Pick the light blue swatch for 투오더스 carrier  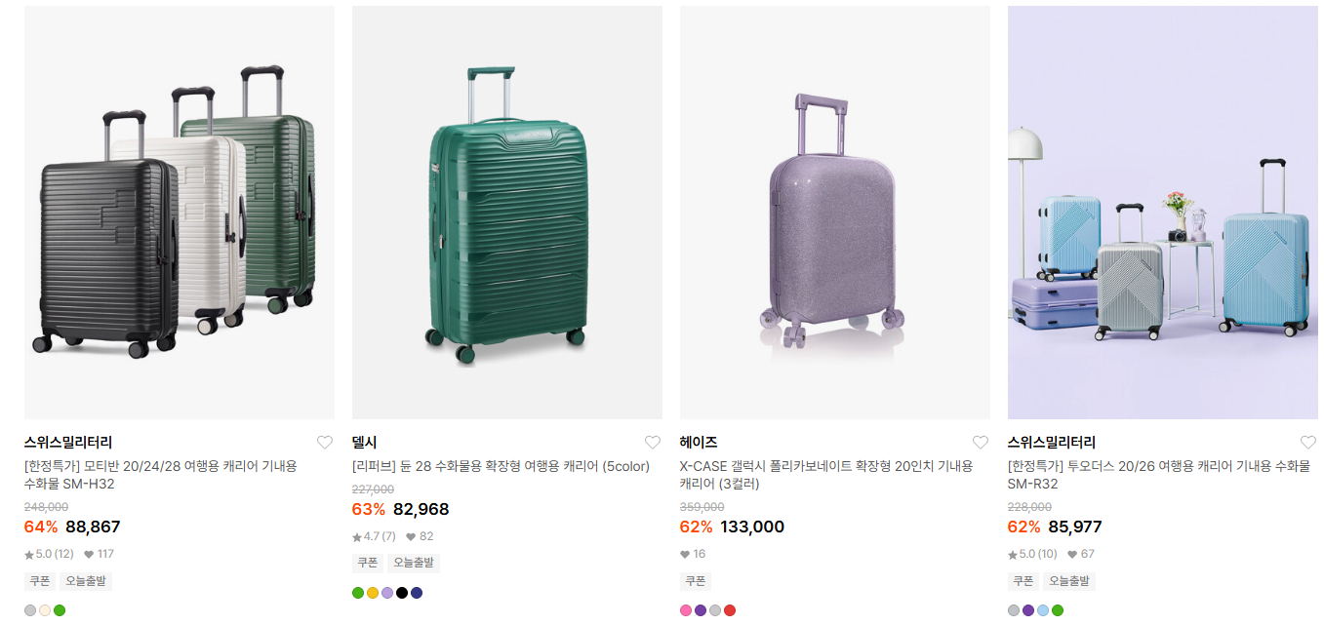1043,610
